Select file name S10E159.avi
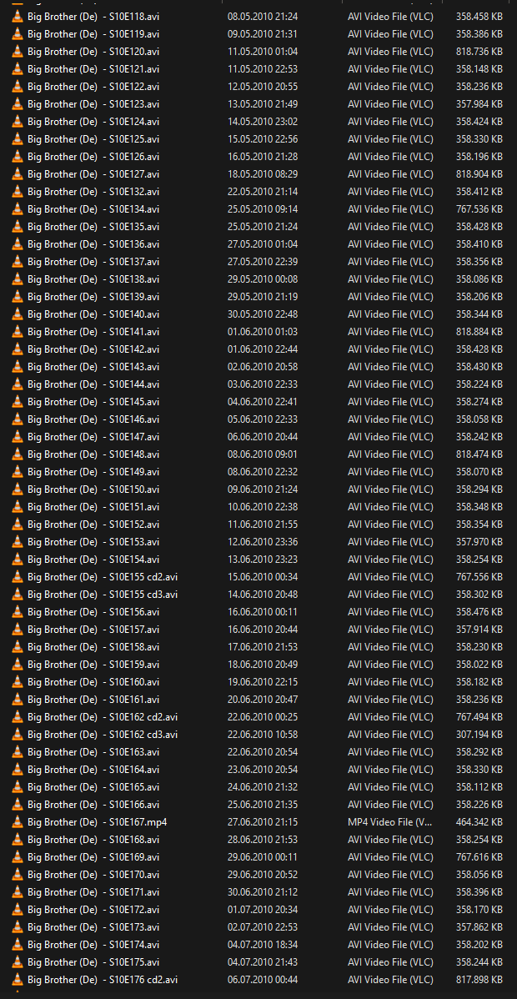Image resolution: width=517 pixels, height=999 pixels. pyautogui.click(x=93, y=665)
